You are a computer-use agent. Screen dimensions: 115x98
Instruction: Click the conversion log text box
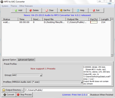click(x=97, y=75)
